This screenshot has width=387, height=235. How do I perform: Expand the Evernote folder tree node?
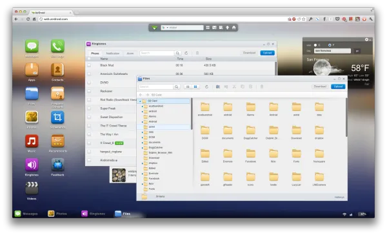[x=142, y=174]
